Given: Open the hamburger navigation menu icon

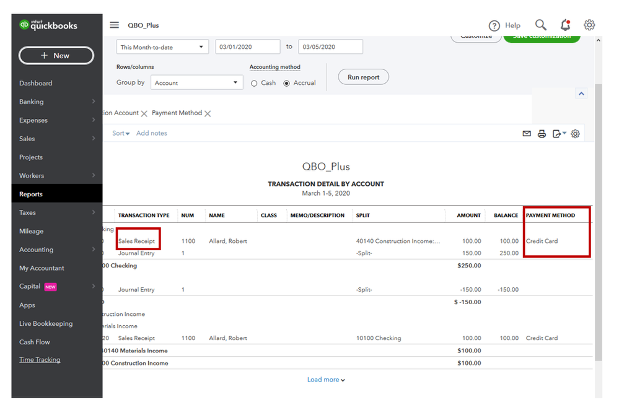Looking at the screenshot, I should [114, 25].
